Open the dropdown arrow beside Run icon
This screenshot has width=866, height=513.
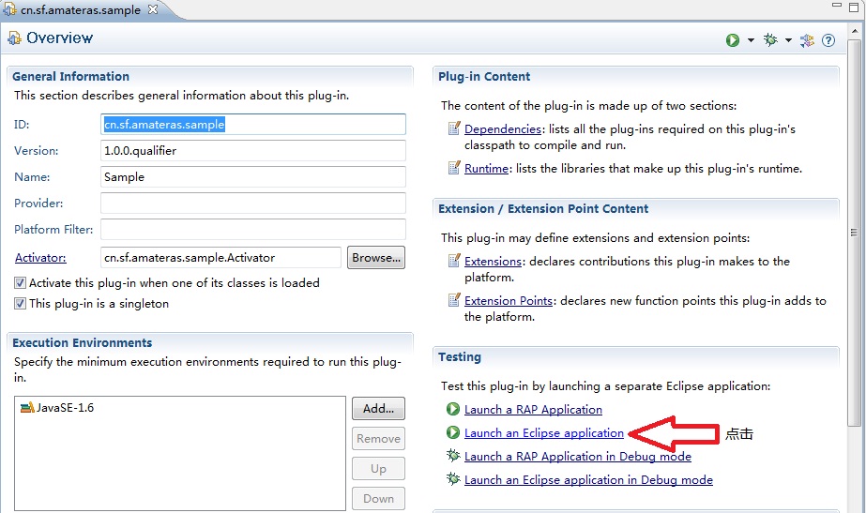click(751, 40)
